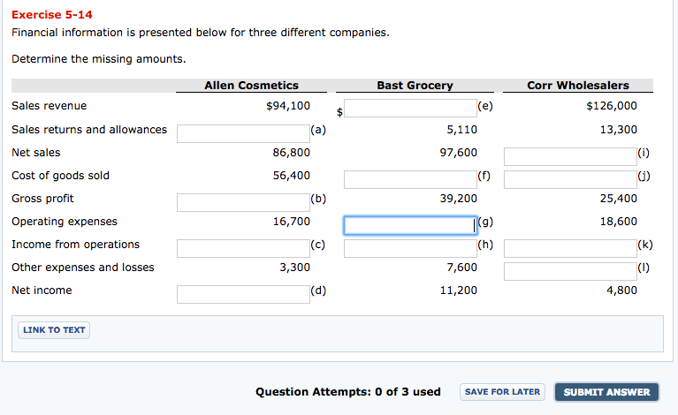Focus the Allen Cosmetics Net income field (d)
This screenshot has width=678, height=415.
point(243,294)
